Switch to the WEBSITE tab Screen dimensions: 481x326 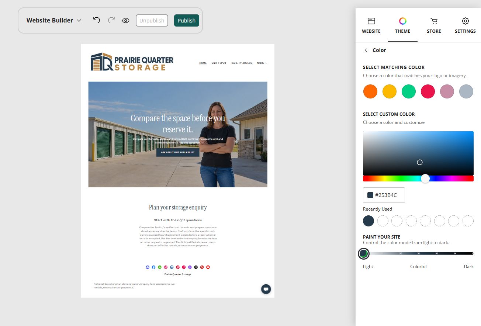[371, 25]
